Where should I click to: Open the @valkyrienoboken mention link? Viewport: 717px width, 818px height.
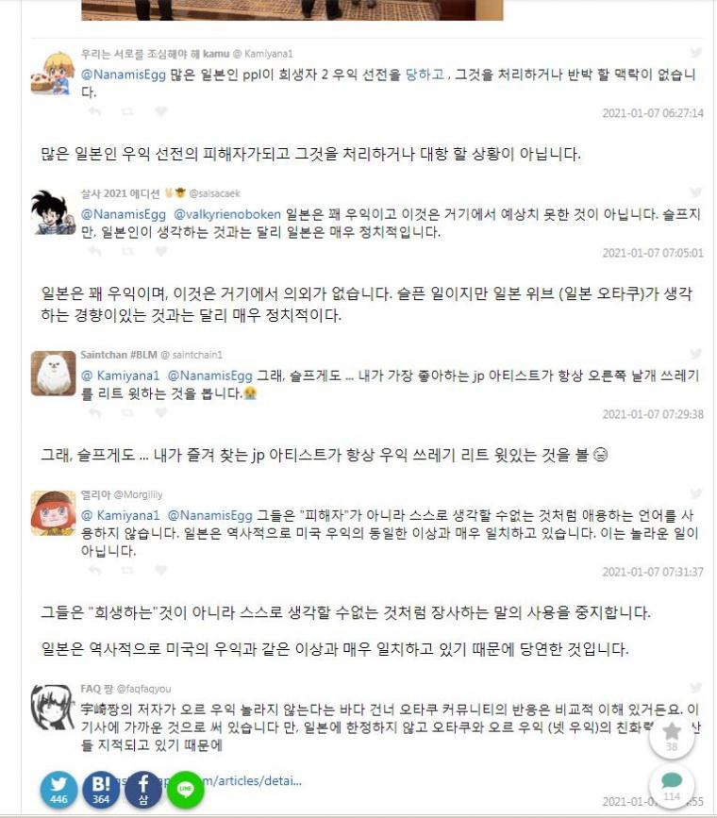[x=227, y=214]
